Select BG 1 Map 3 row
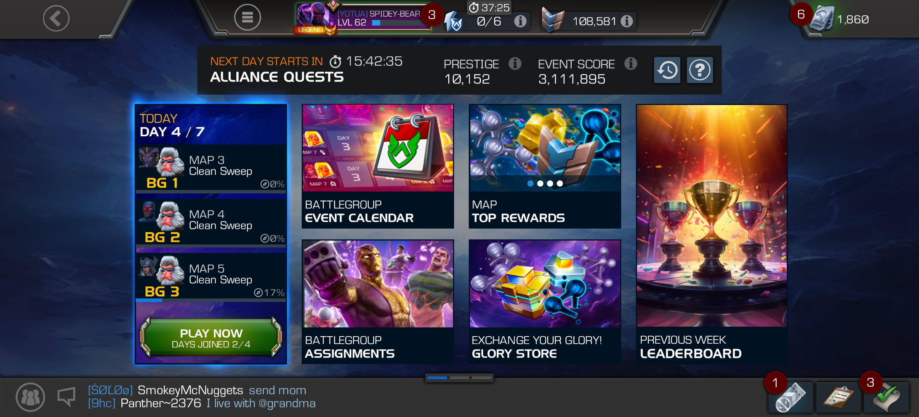919x417 pixels. click(x=211, y=169)
